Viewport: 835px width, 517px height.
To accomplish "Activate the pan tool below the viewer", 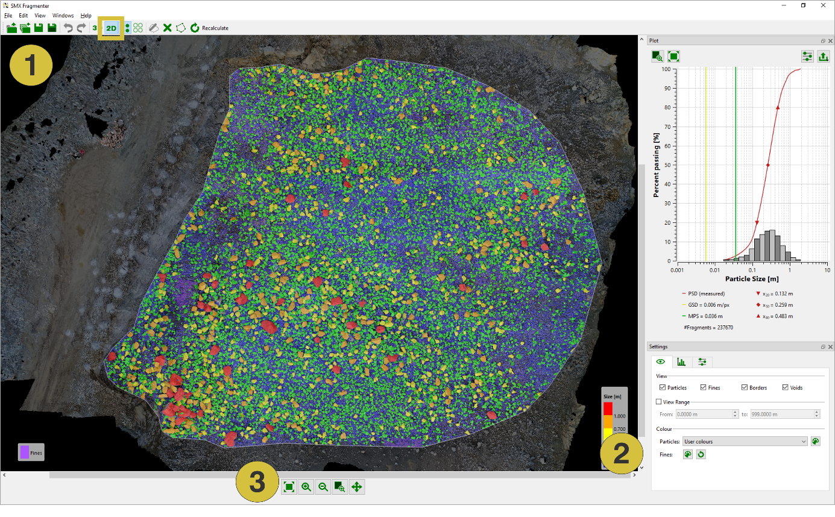I will click(357, 487).
